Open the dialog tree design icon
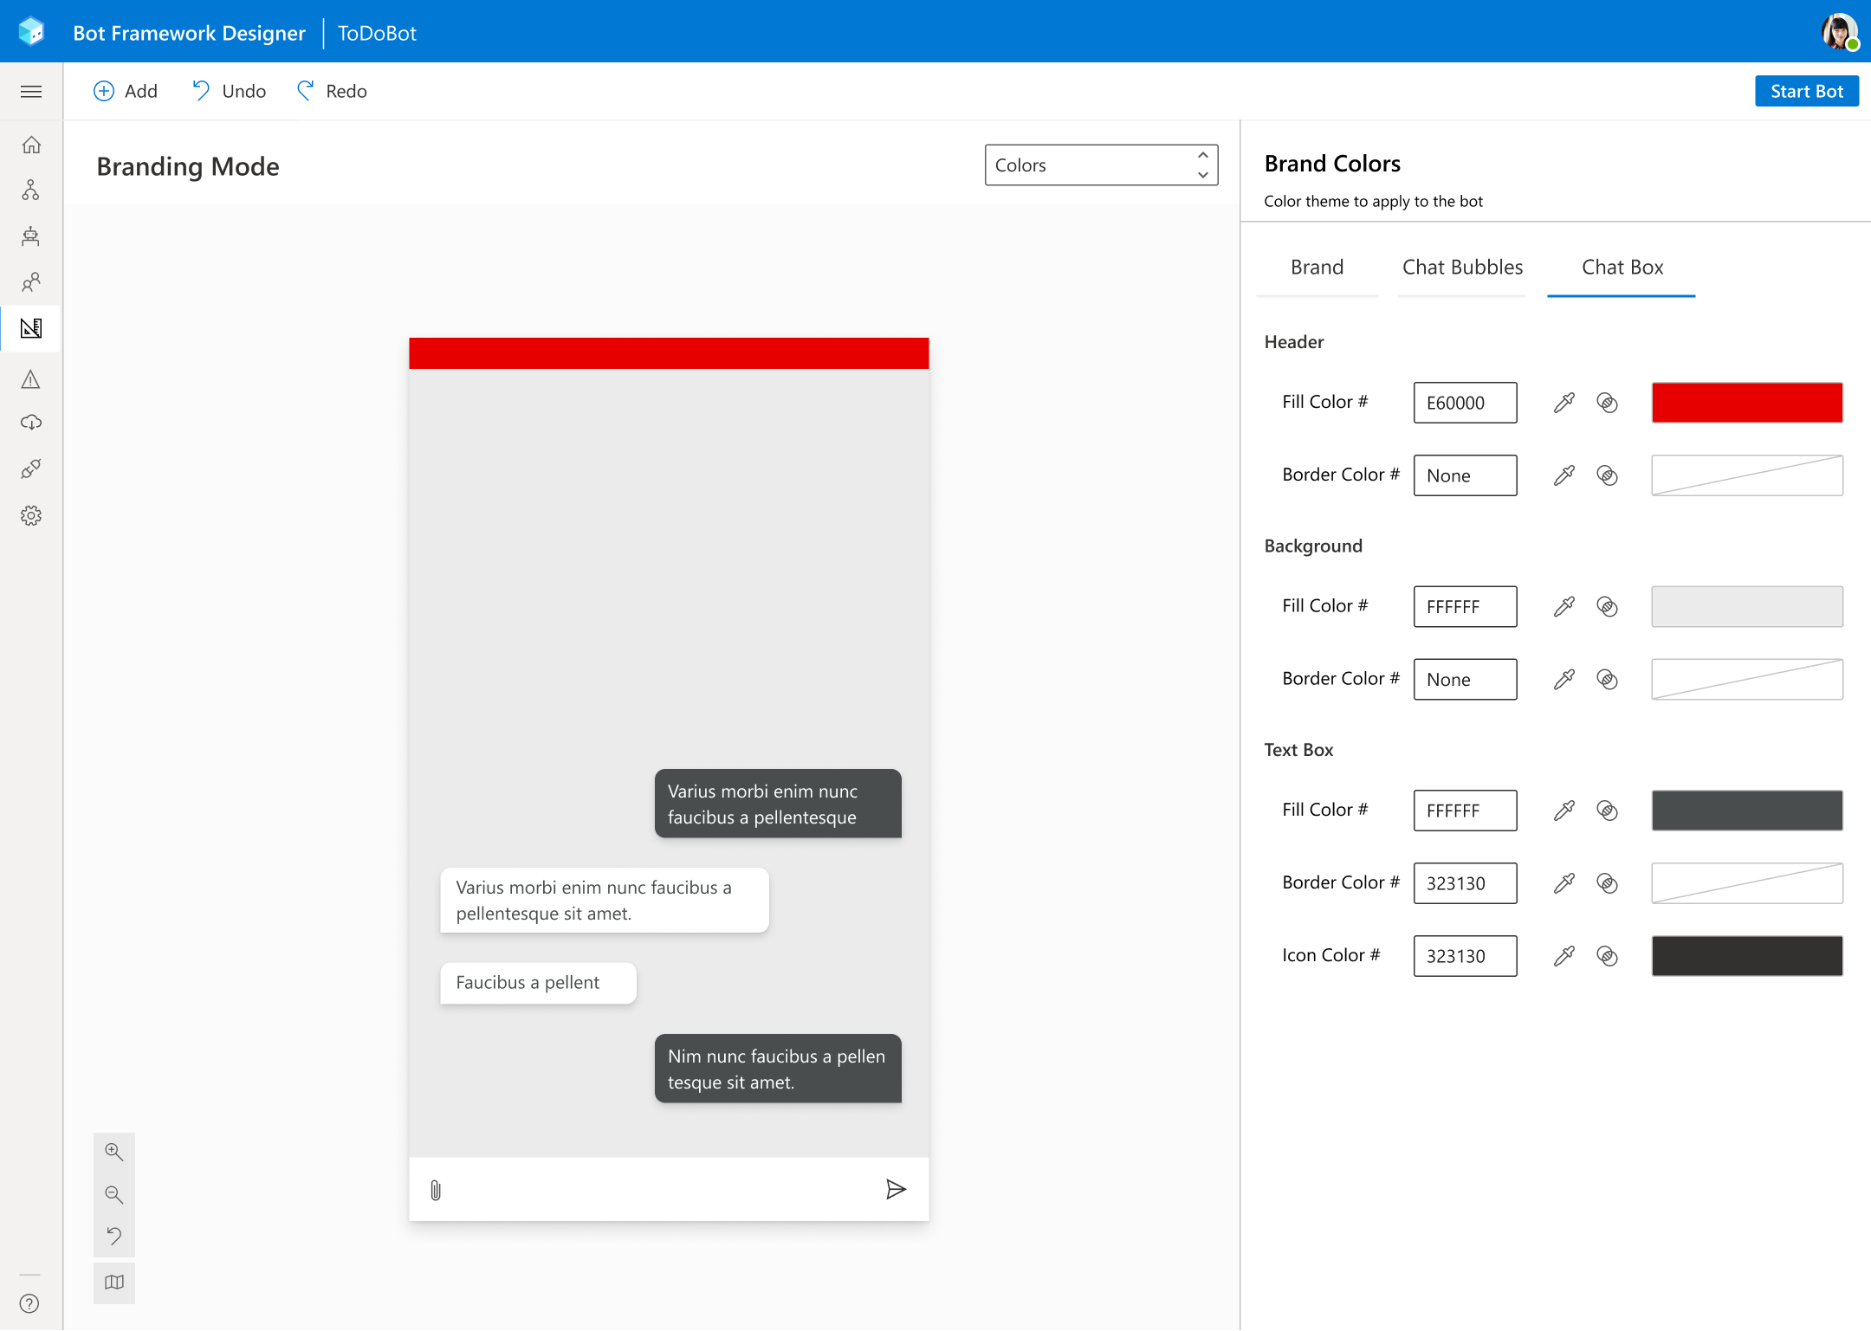Image resolution: width=1871 pixels, height=1331 pixels. point(31,191)
